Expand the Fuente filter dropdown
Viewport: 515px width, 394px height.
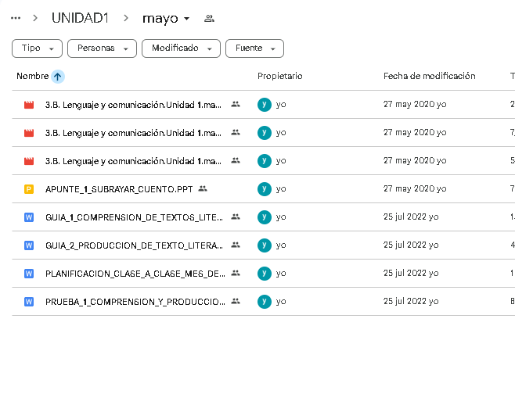[254, 48]
